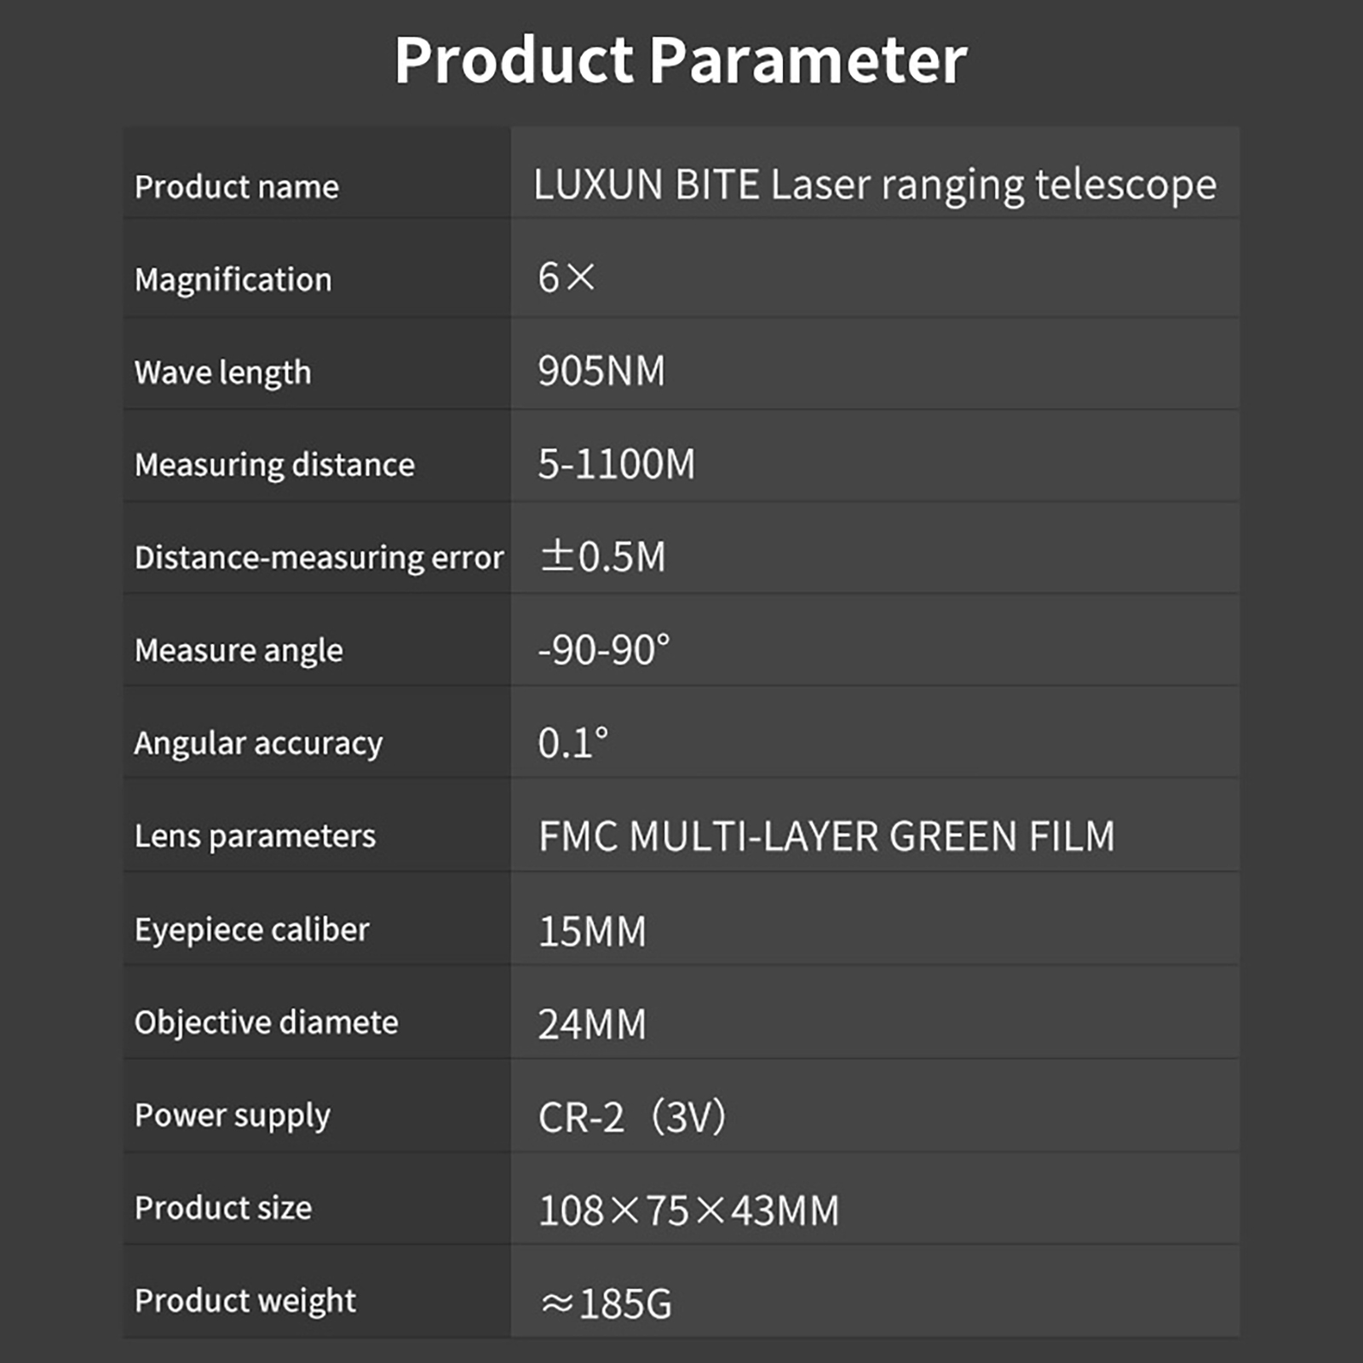Select LUXUN BITE Laser ranging telescope text
Screen dimensions: 1363x1363
click(x=875, y=185)
